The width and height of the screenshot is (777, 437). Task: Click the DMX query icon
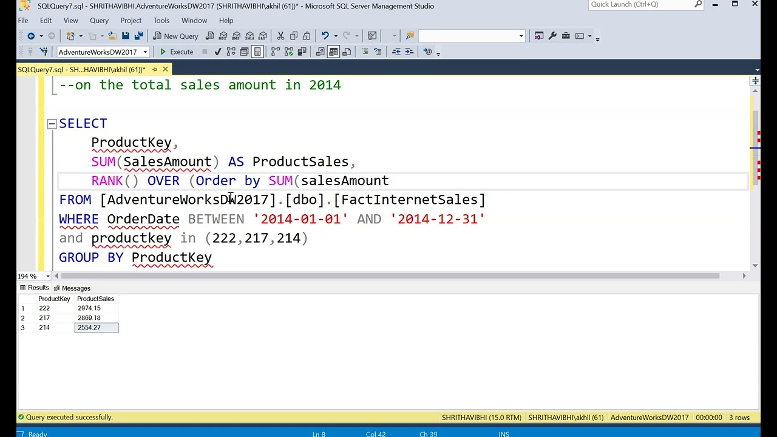point(236,36)
